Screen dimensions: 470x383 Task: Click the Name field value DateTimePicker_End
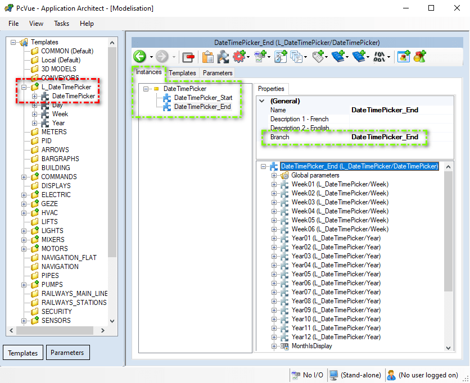(385, 110)
